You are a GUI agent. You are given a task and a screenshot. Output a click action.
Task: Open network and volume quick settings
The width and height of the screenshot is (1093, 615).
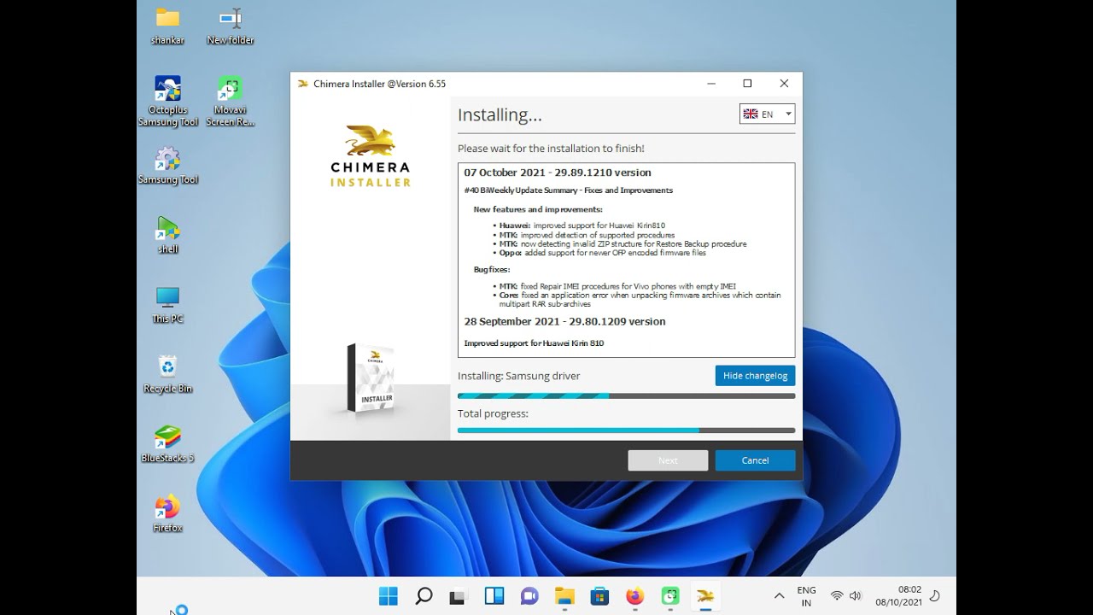[846, 596]
